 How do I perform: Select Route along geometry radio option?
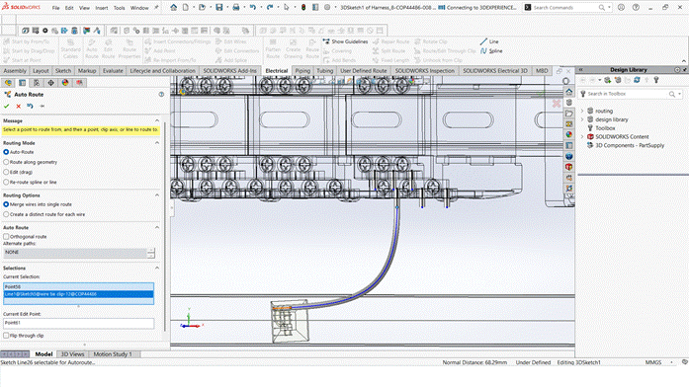point(6,162)
